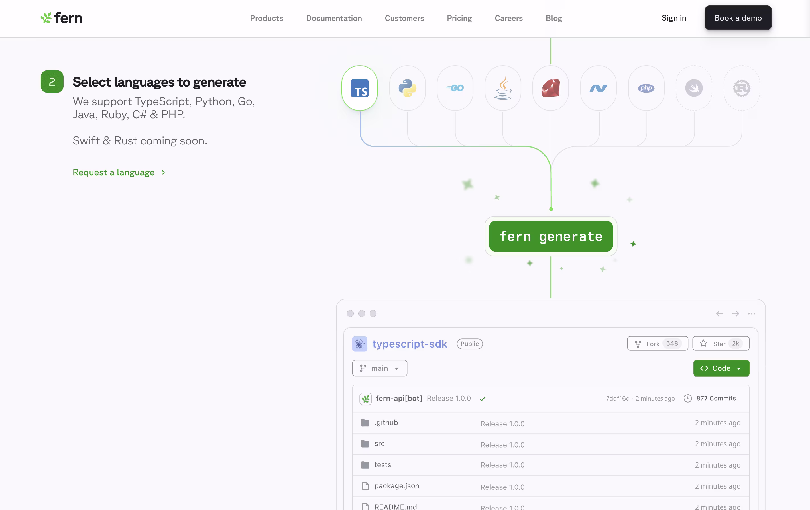Open the Products menu
The width and height of the screenshot is (810, 510).
pos(266,18)
